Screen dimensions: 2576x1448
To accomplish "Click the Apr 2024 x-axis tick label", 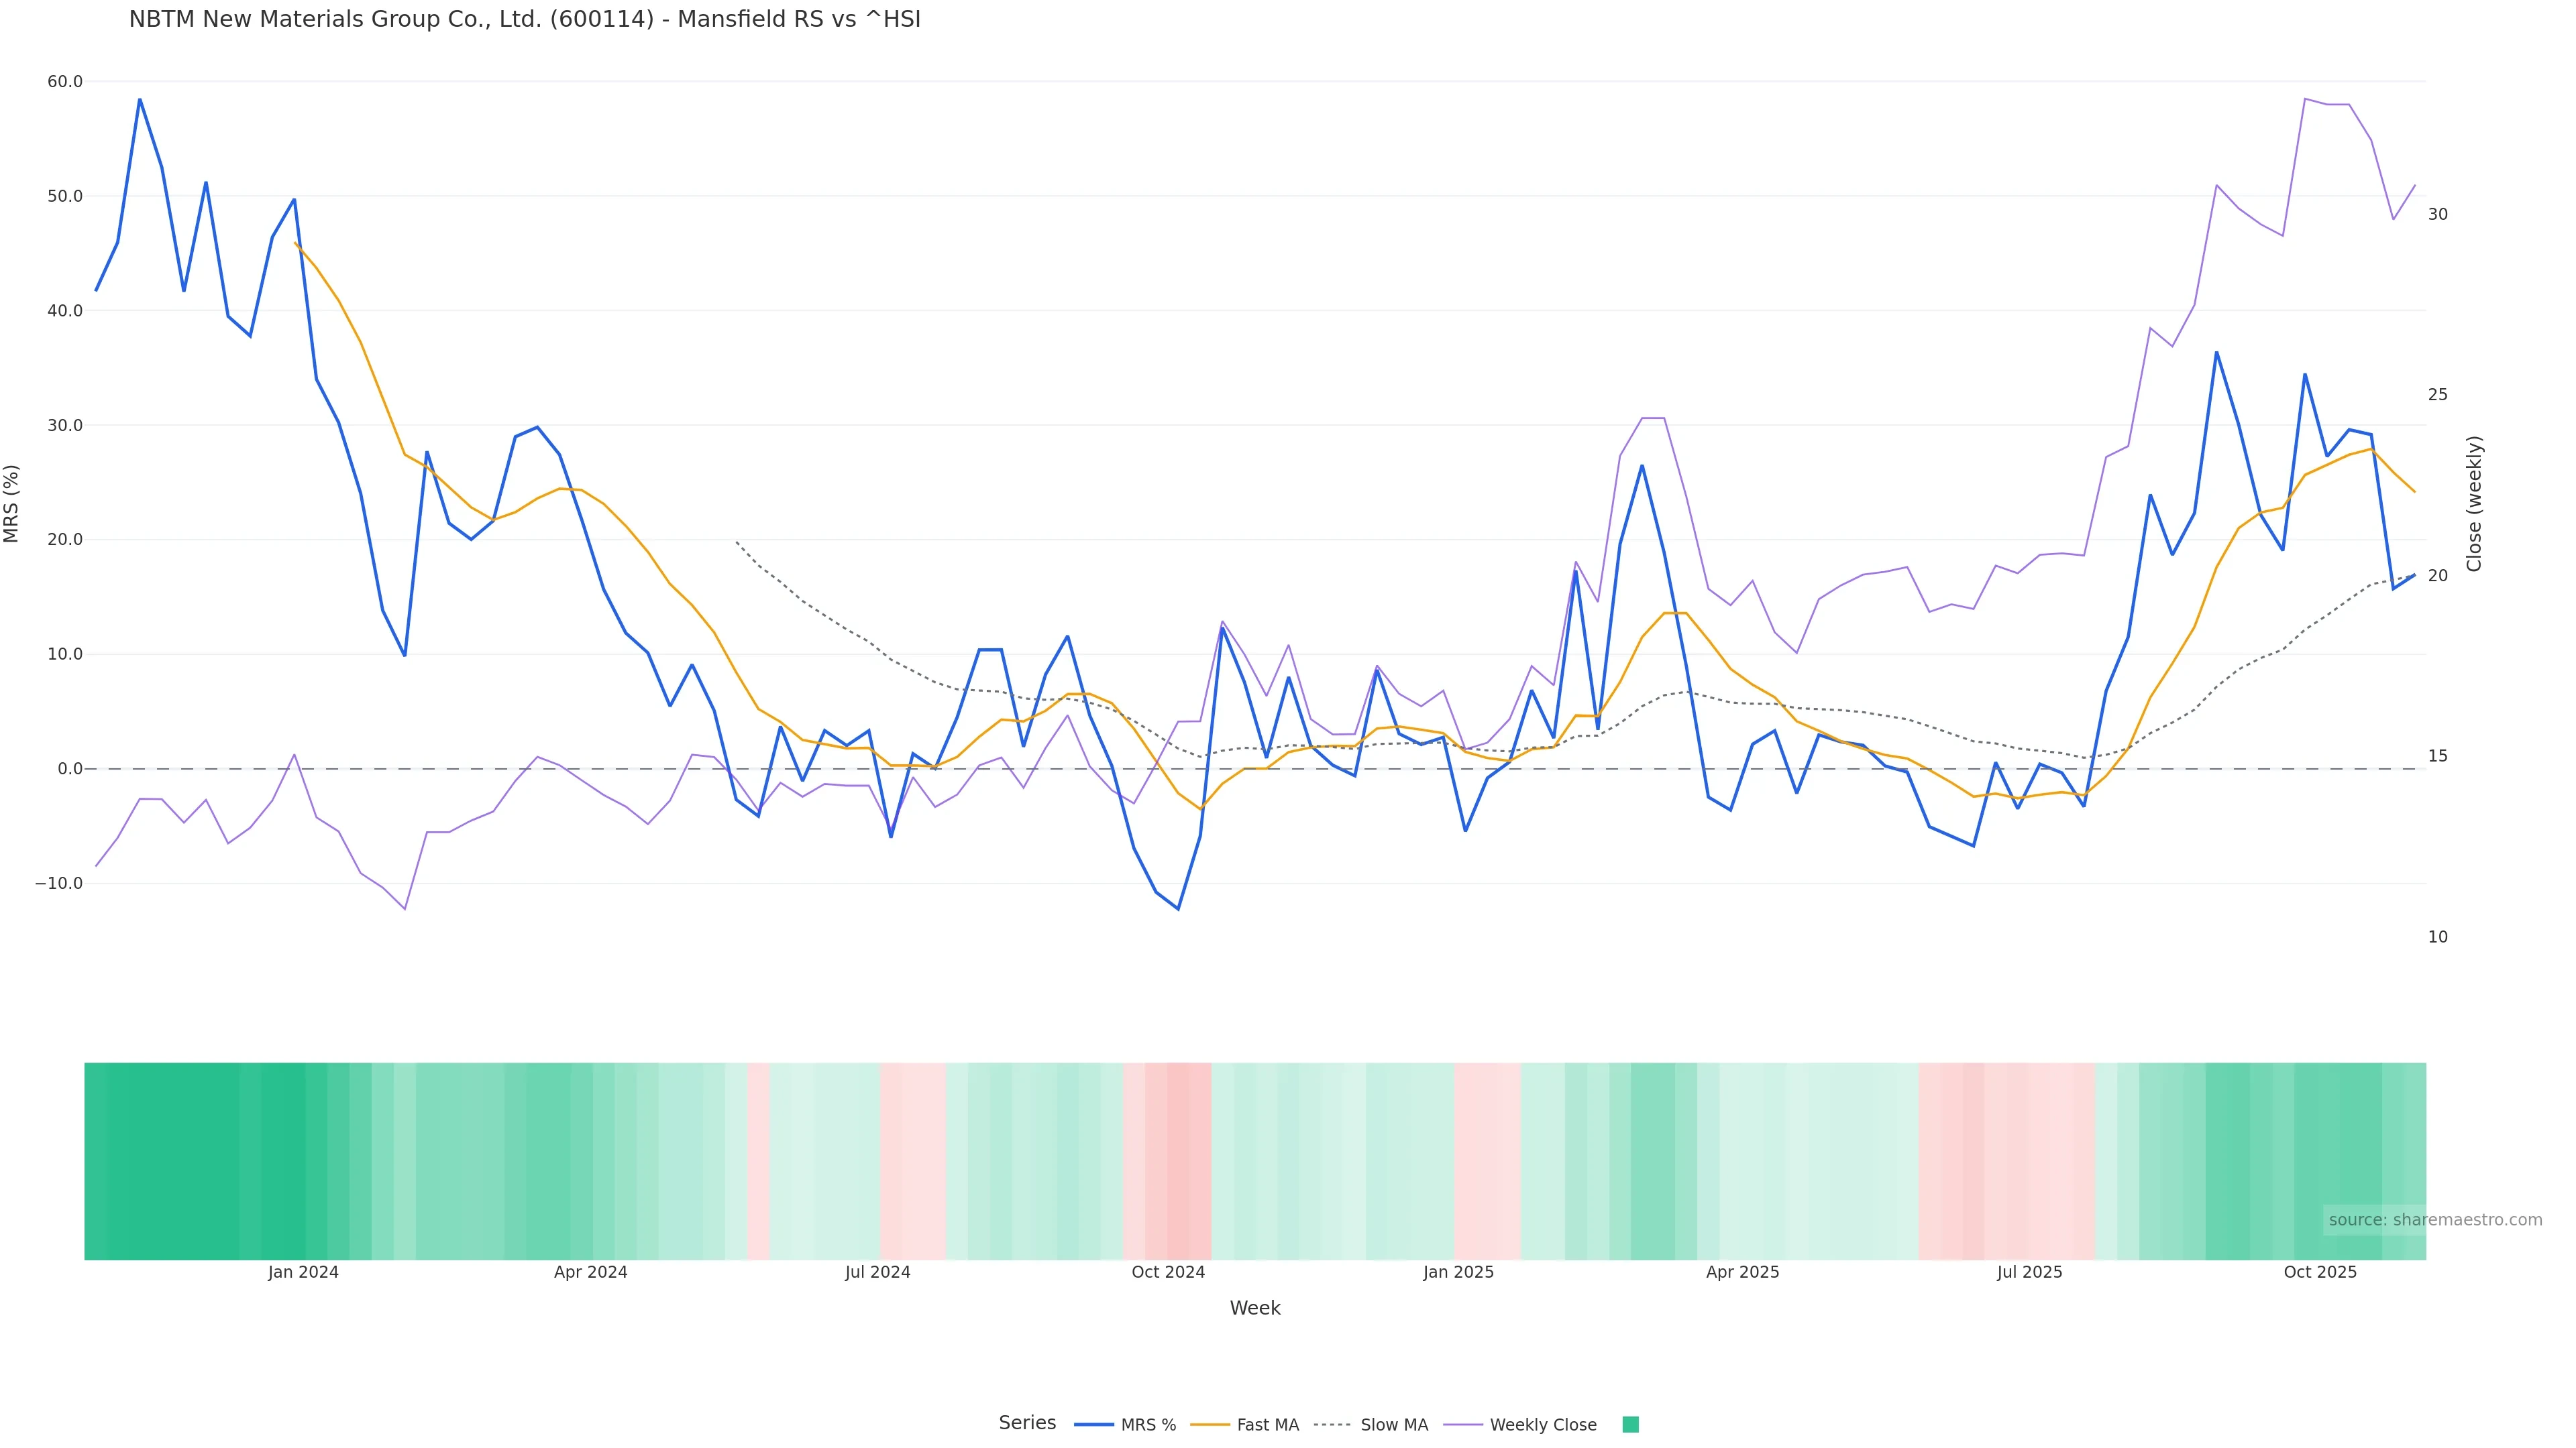I will point(590,1272).
